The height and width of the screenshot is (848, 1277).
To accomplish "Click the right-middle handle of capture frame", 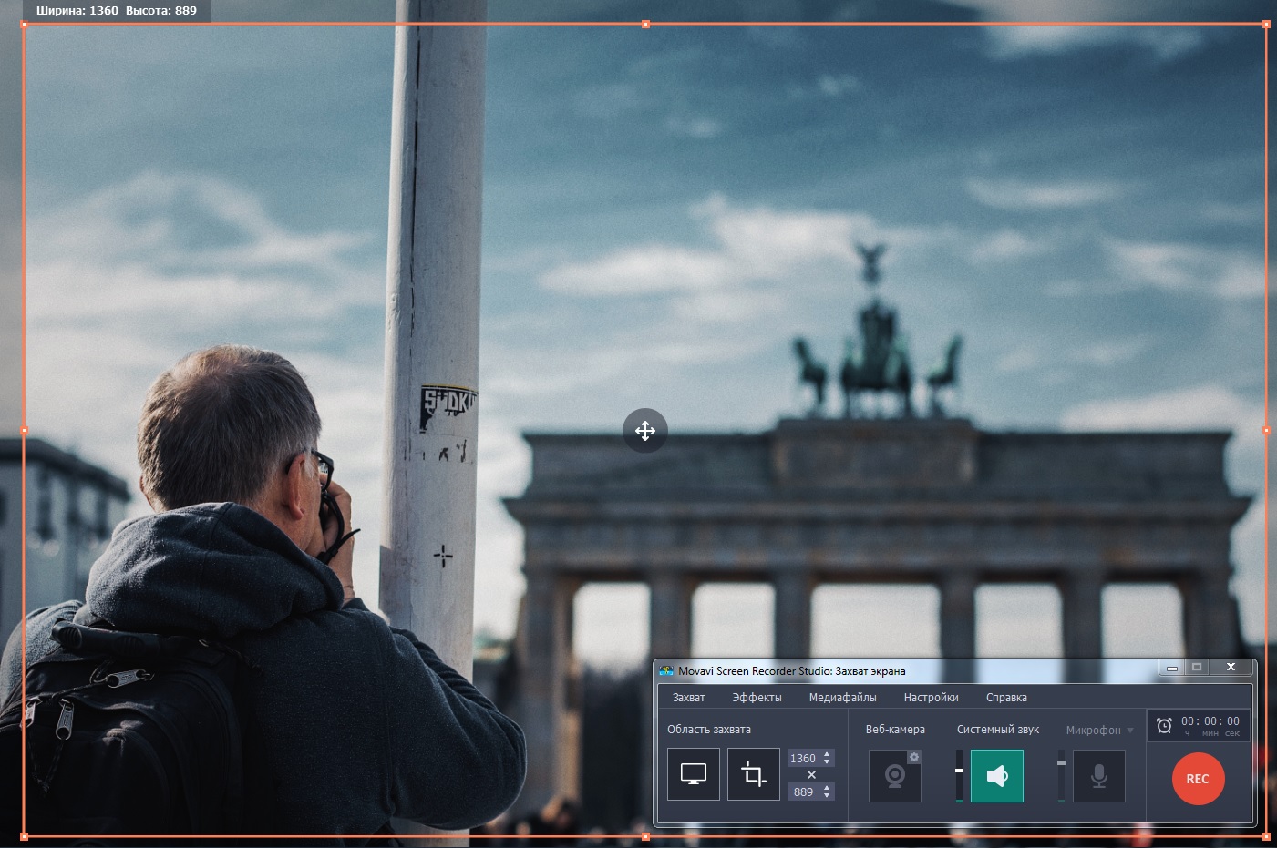I will coord(1266,430).
